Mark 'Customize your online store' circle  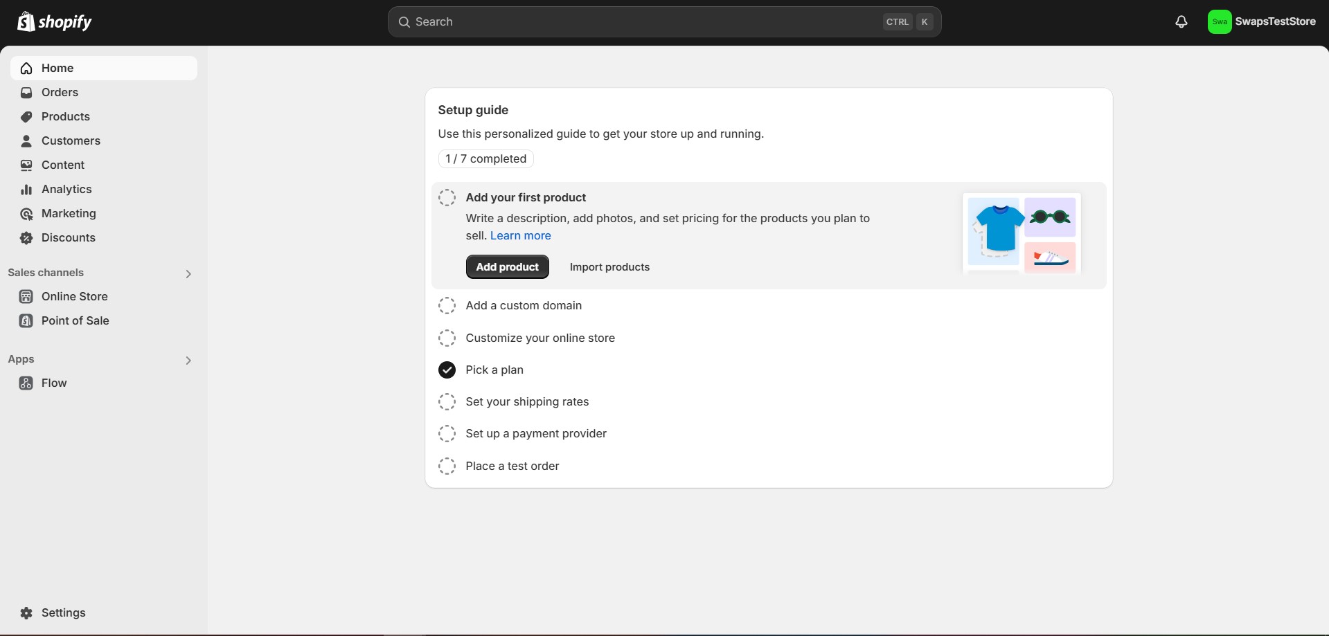coord(447,338)
